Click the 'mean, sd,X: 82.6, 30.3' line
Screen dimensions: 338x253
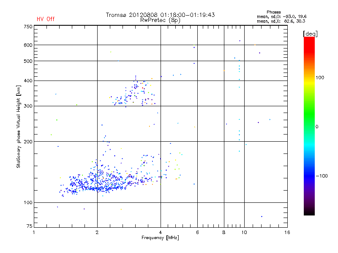281,21
